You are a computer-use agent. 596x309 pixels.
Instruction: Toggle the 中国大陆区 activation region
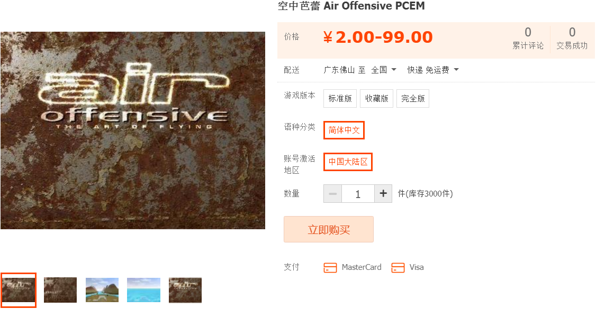pyautogui.click(x=348, y=162)
